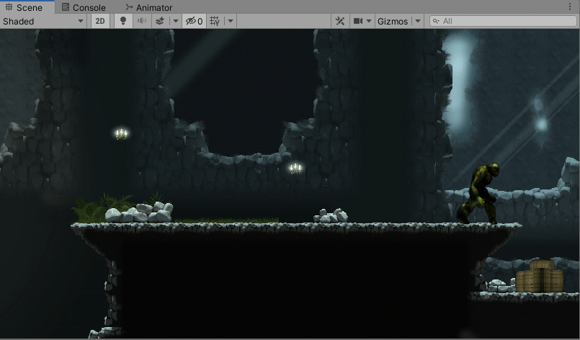
Task: Click the scene search field
Action: (x=503, y=21)
